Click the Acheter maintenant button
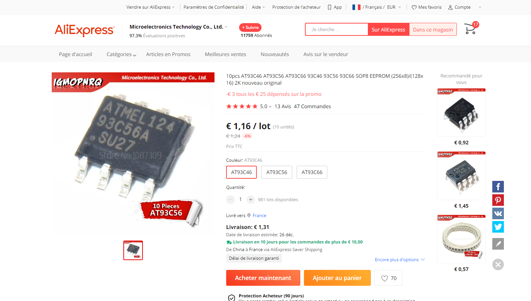 pos(263,278)
